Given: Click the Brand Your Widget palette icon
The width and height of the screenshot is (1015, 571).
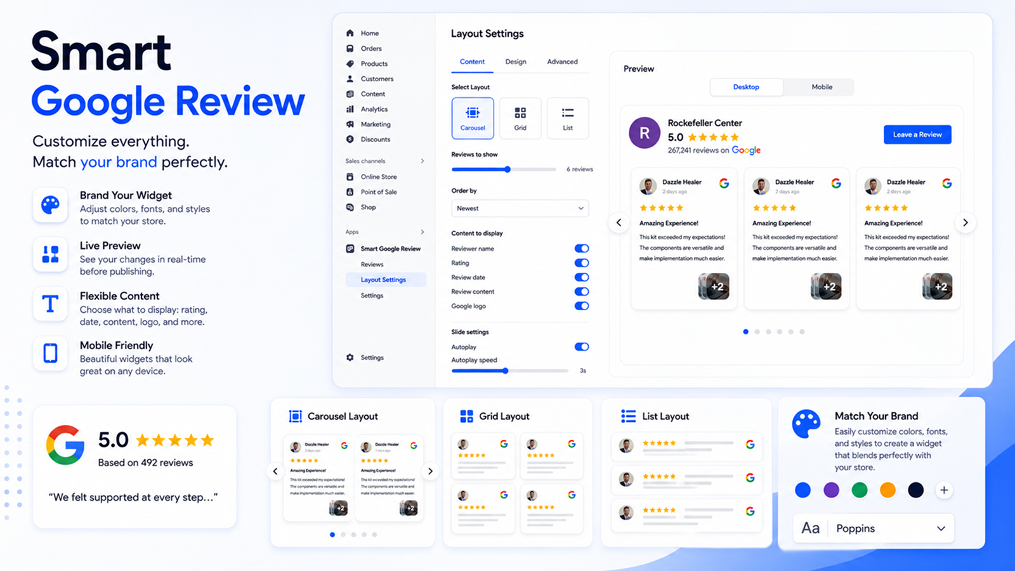Looking at the screenshot, I should (x=50, y=205).
